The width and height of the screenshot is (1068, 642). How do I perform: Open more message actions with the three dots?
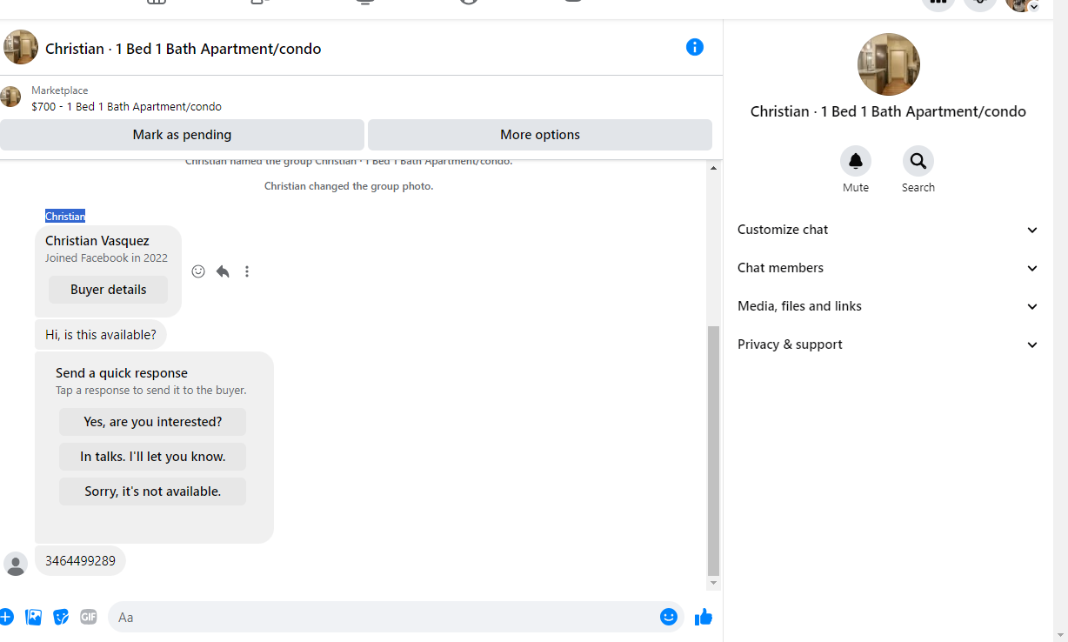coord(247,271)
